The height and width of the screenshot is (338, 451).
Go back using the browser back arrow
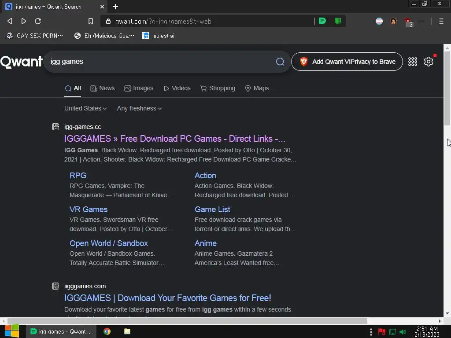[x=10, y=21]
